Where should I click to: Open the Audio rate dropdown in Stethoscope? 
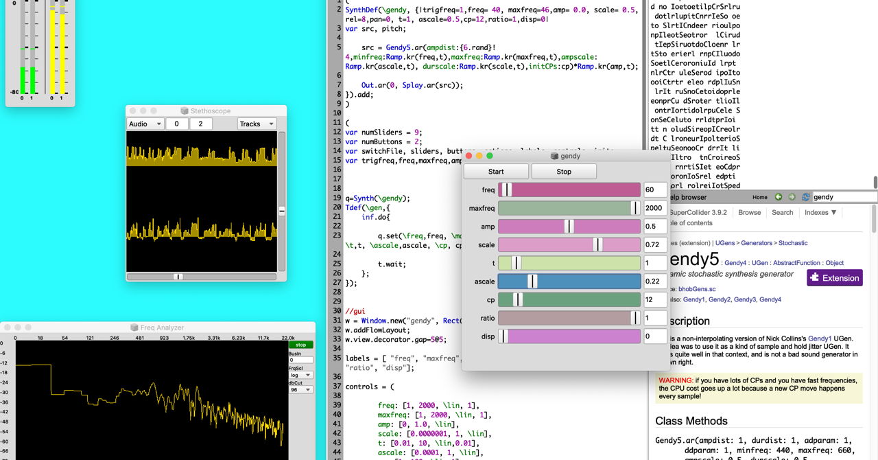tap(145, 124)
